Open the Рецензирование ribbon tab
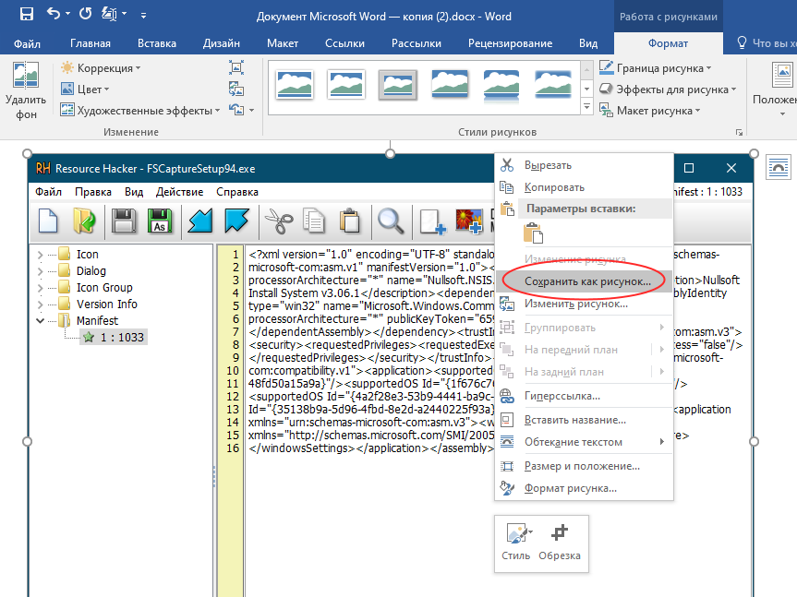This screenshot has height=597, width=797. click(510, 43)
